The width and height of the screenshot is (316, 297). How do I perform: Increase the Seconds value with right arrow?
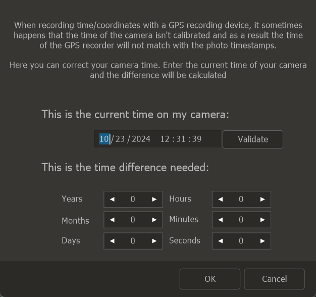[x=262, y=241]
